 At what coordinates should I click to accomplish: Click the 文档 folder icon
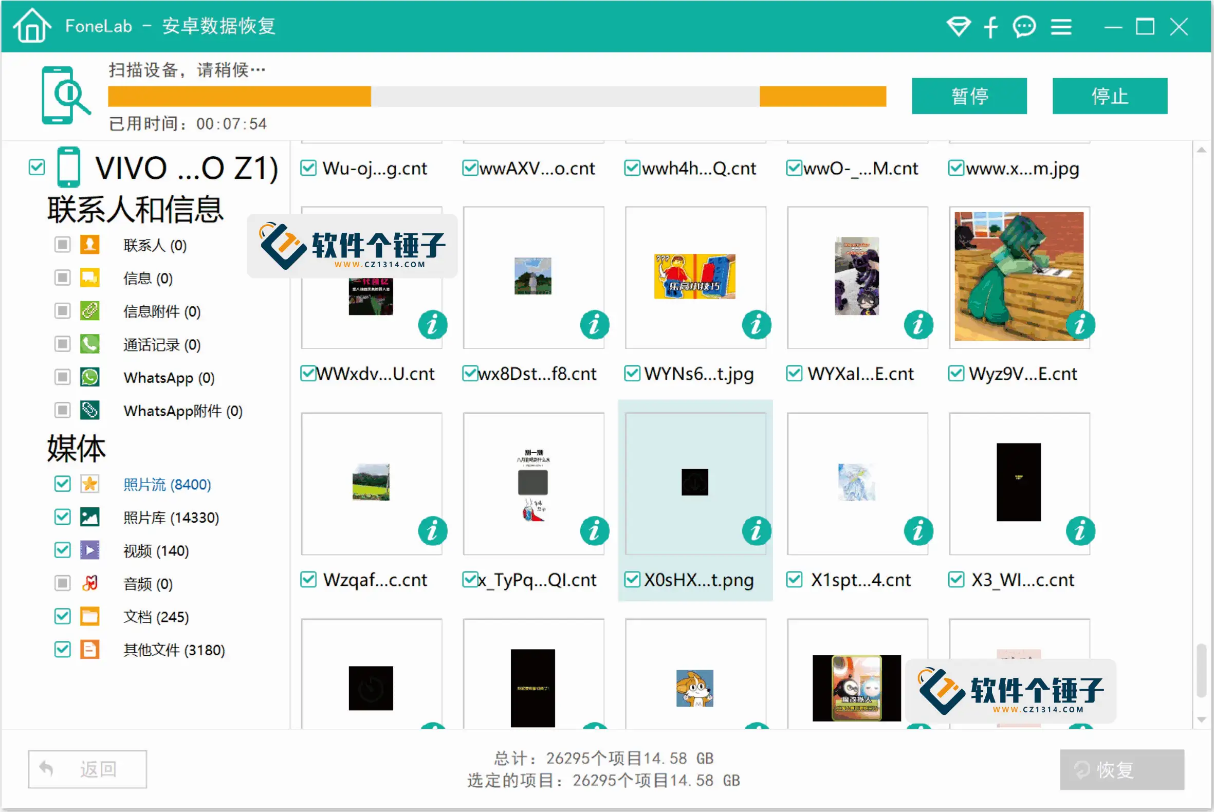(x=89, y=616)
